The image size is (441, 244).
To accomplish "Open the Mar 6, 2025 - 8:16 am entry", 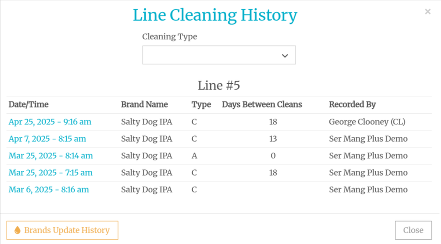I will [49, 189].
